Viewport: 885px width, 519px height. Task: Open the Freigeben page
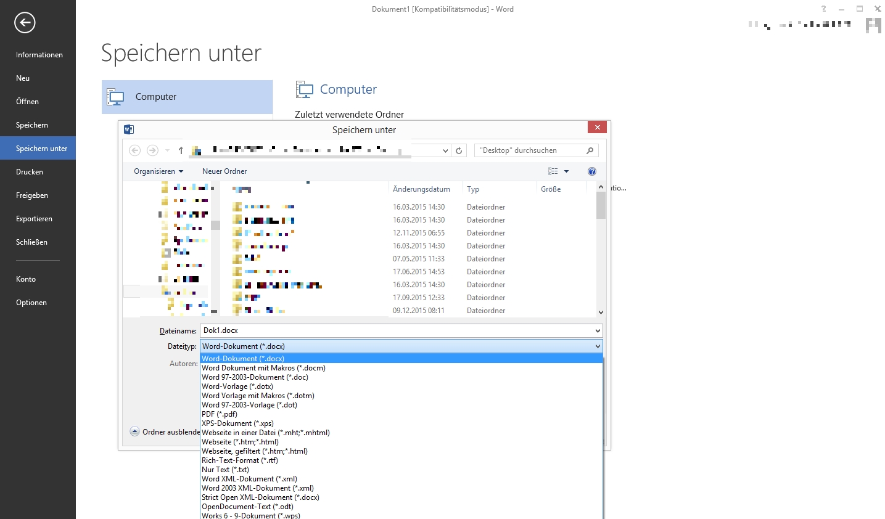pyautogui.click(x=38, y=195)
